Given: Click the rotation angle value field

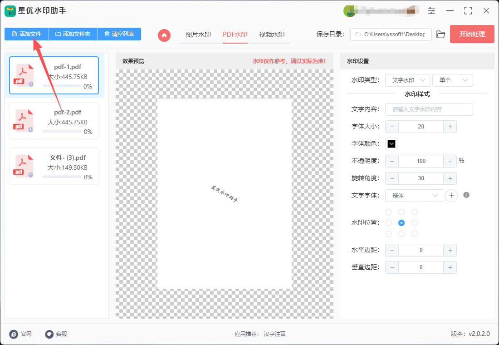Looking at the screenshot, I should [x=421, y=178].
